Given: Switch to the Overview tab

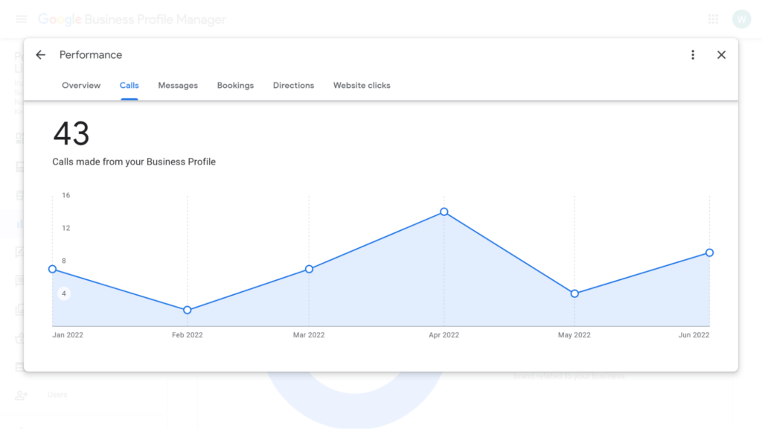Looking at the screenshot, I should (x=81, y=85).
